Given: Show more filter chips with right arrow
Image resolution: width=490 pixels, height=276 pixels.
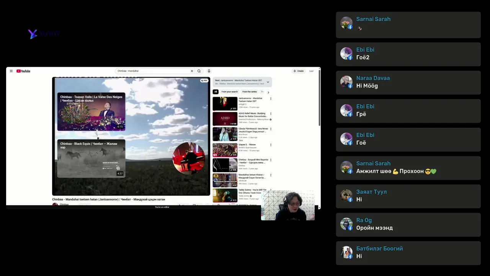Looking at the screenshot, I should click(268, 92).
